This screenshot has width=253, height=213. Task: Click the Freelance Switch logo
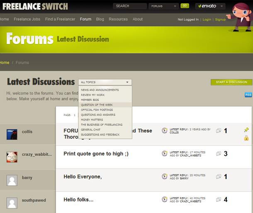(35, 7)
